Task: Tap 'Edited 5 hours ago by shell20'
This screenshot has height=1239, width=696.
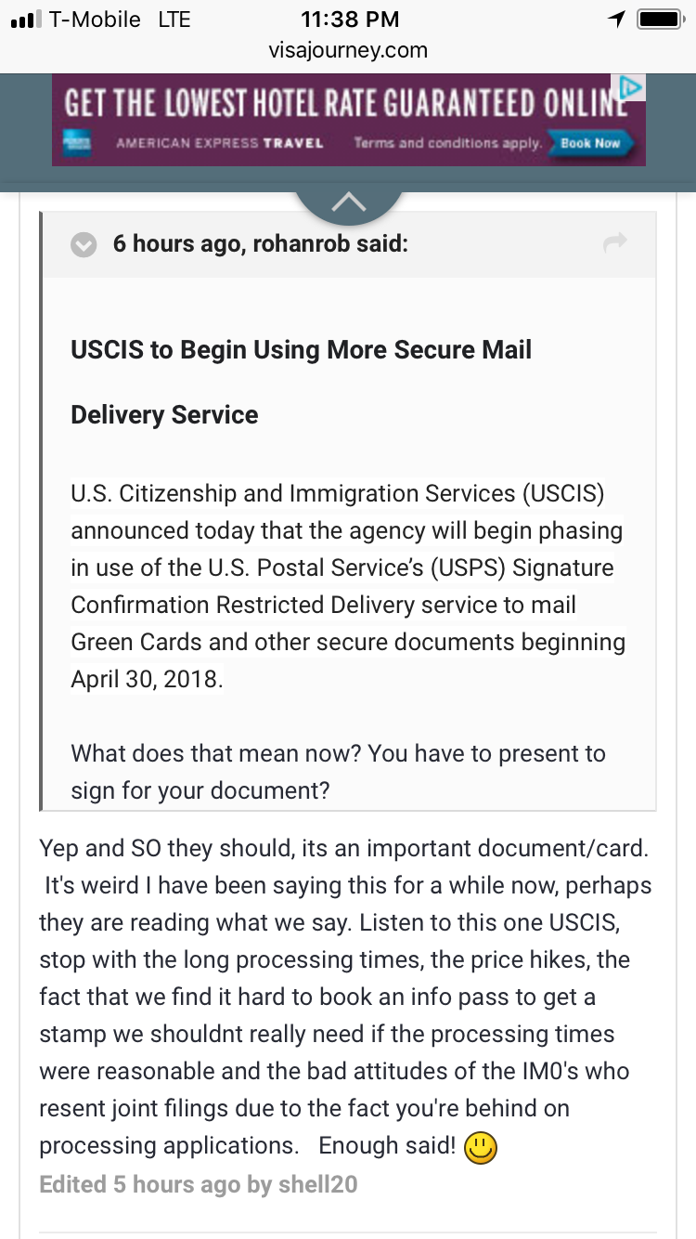Action: tap(198, 1184)
